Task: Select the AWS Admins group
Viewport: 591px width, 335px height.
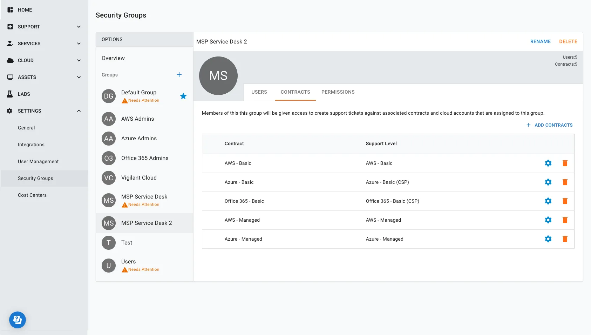Action: [x=144, y=119]
